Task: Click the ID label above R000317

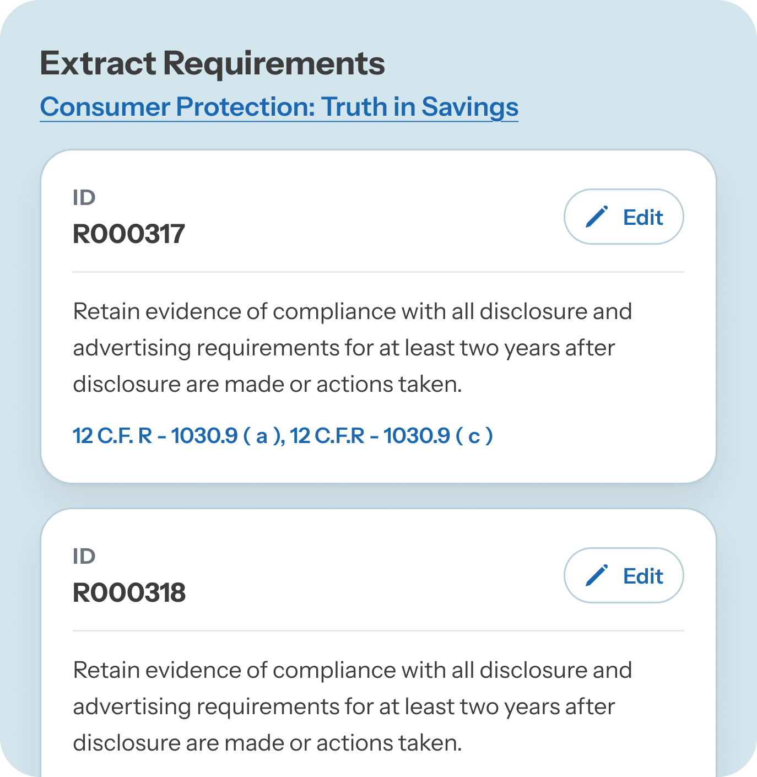Action: [x=84, y=197]
